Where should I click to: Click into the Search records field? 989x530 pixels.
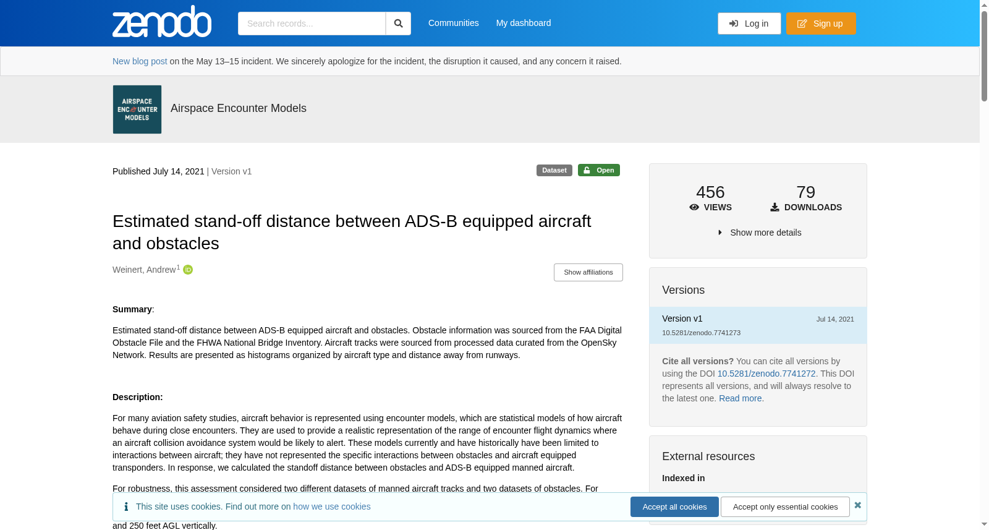[312, 24]
